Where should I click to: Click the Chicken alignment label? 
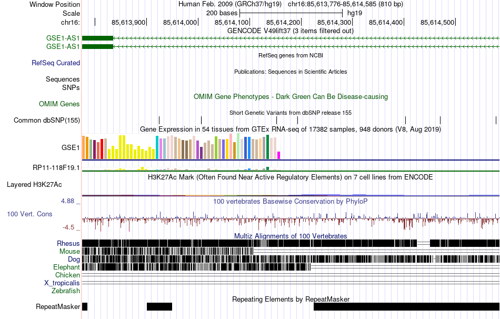pos(67,275)
